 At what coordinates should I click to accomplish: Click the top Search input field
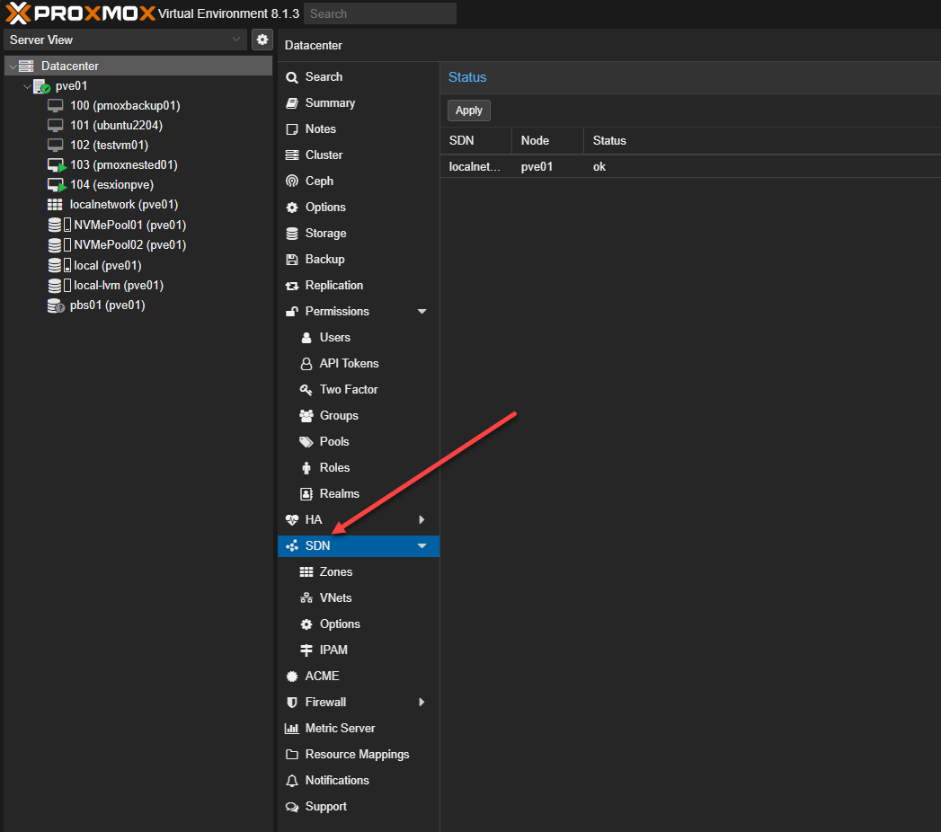coord(379,13)
